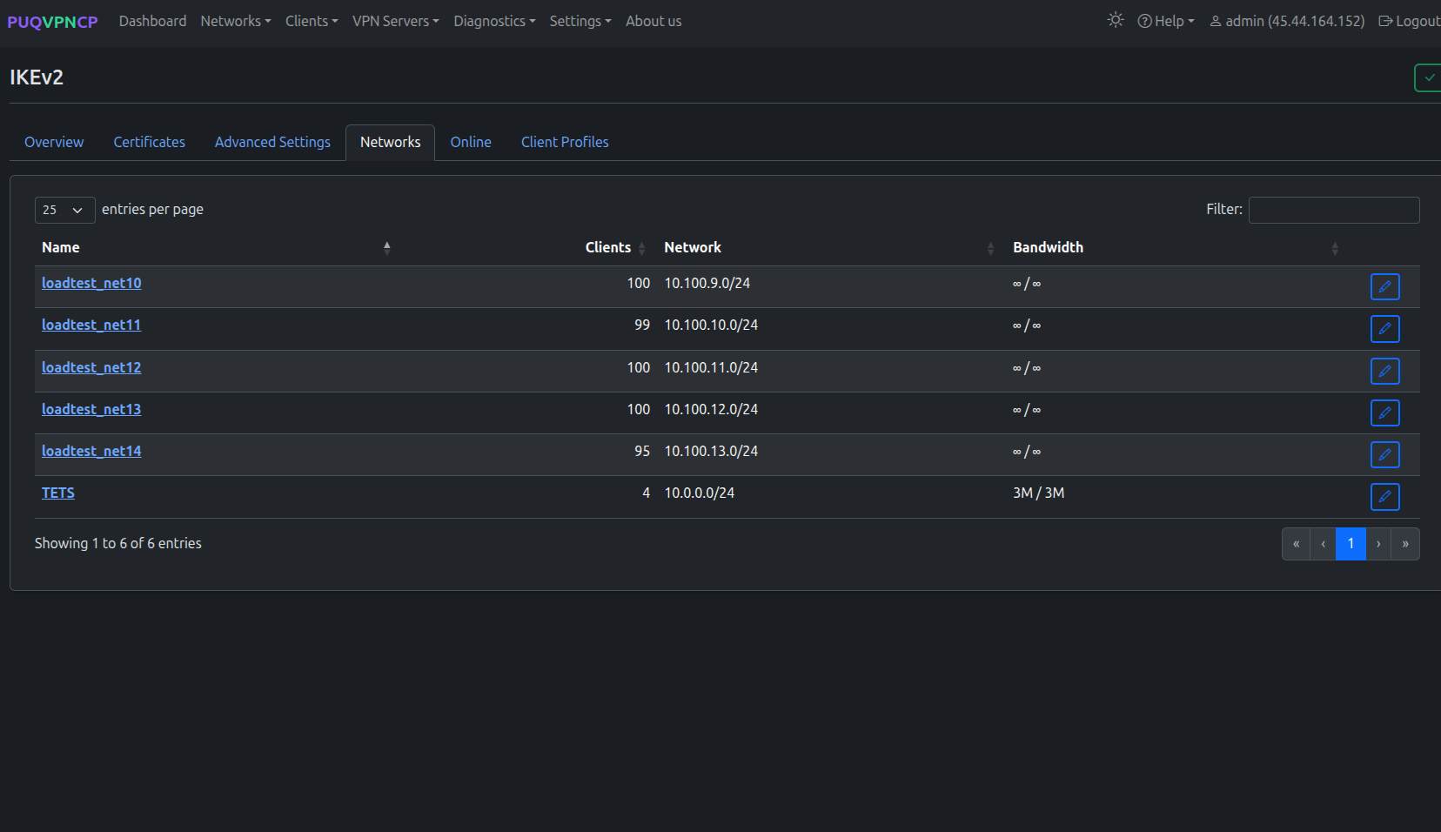Sort by Bandwidth column arrows

click(1335, 248)
